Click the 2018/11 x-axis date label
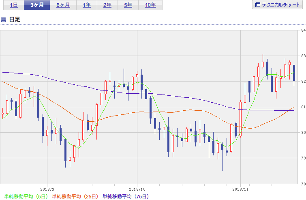This screenshot has width=306, height=200. pyautogui.click(x=240, y=189)
